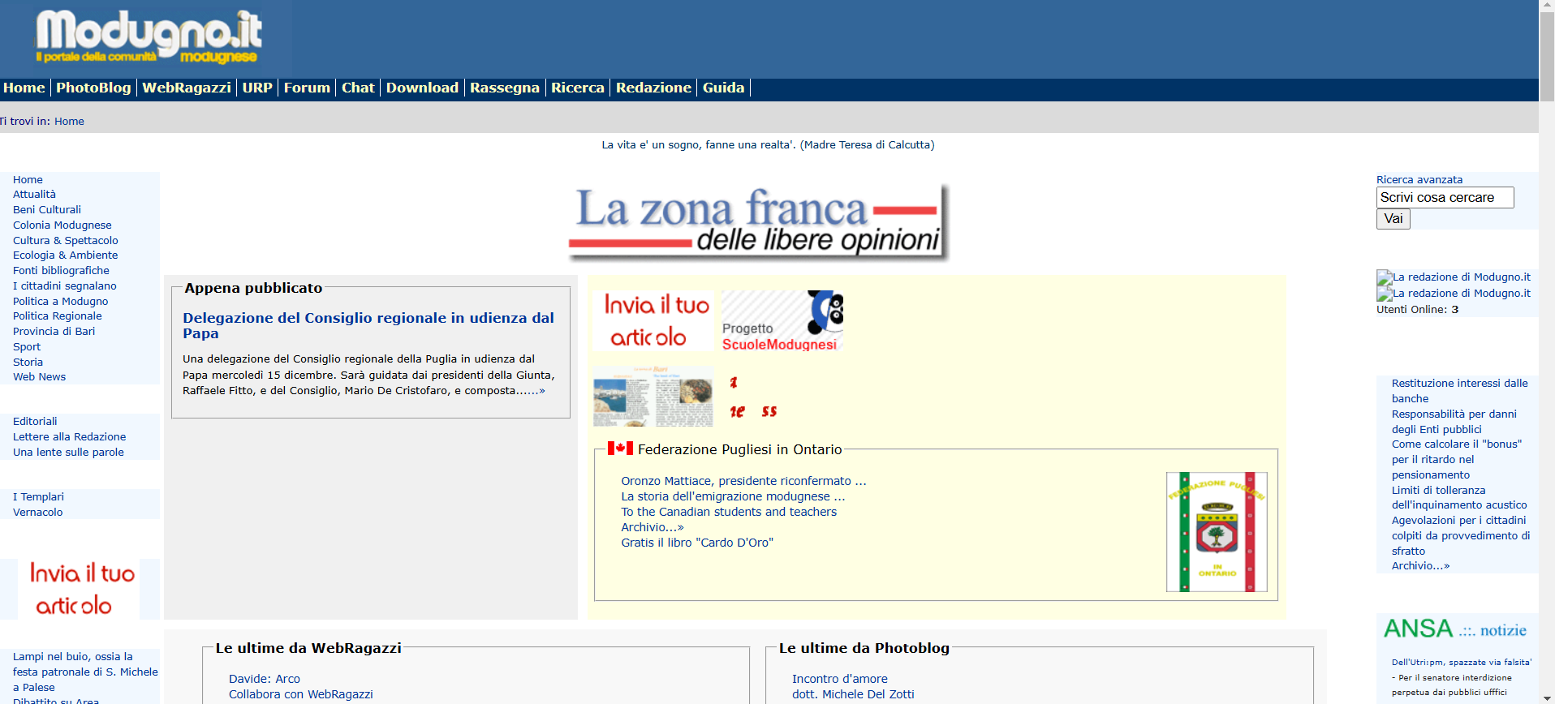1555x704 pixels.
Task: Go to Colonia Modugnese in the sidebar
Action: [x=62, y=225]
